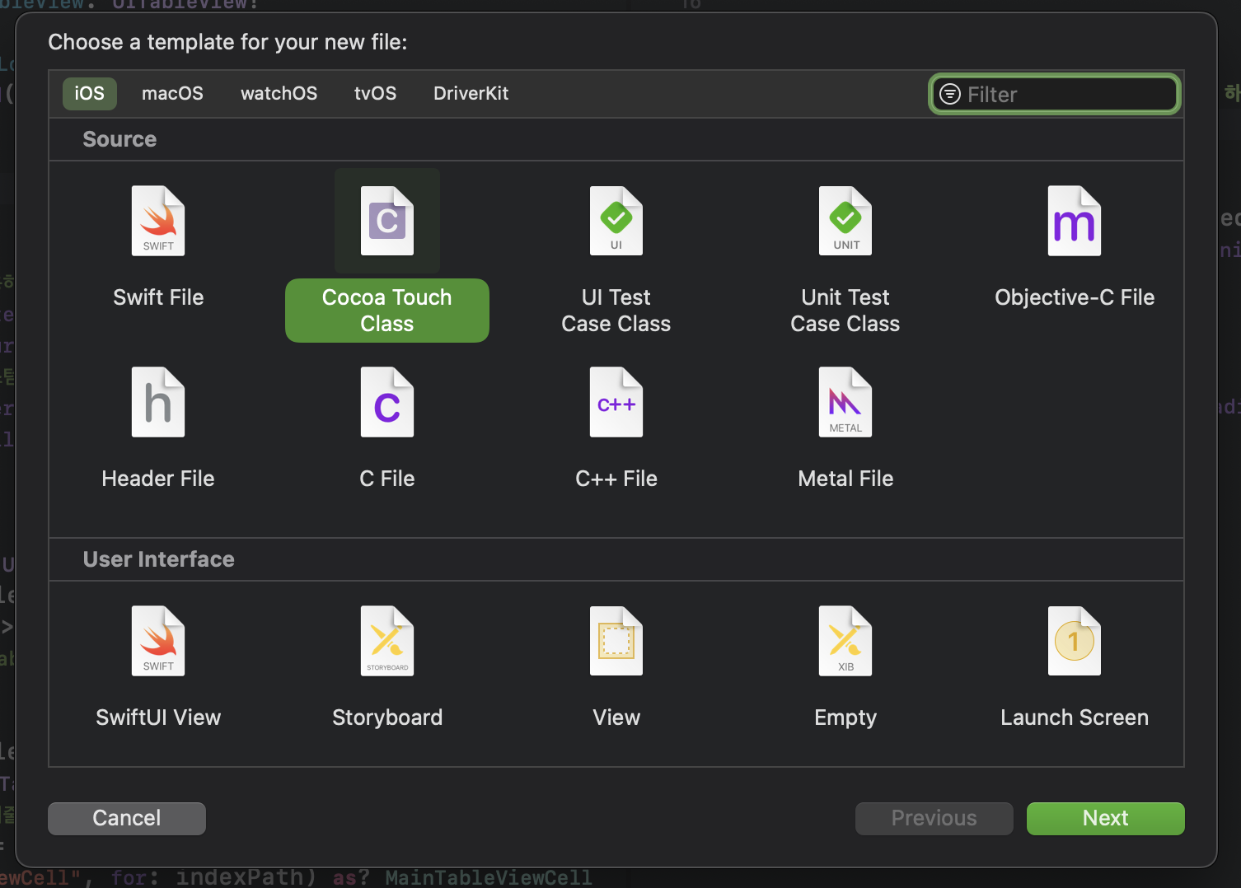Select the C++ File template icon
Image resolution: width=1241 pixels, height=888 pixels.
coord(616,402)
